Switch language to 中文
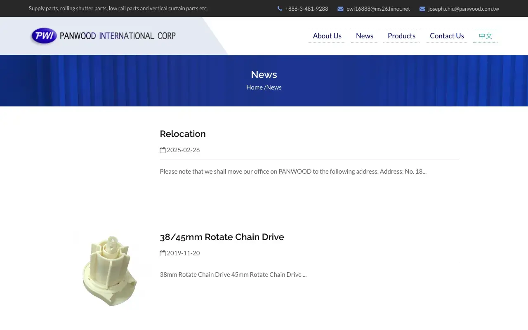Viewport: 528px width, 330px height. (x=486, y=36)
